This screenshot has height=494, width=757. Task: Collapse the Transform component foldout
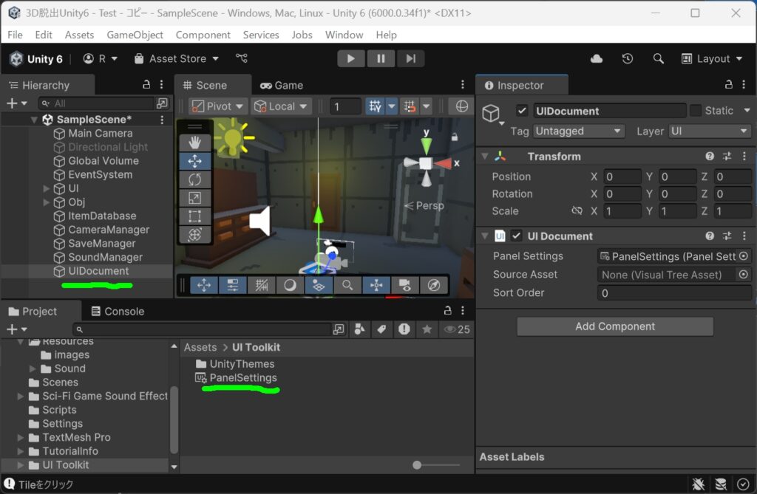click(x=485, y=156)
